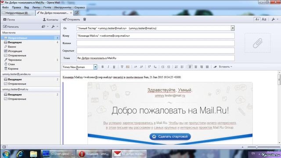Open the compose wrench settings at top right

[275, 19]
